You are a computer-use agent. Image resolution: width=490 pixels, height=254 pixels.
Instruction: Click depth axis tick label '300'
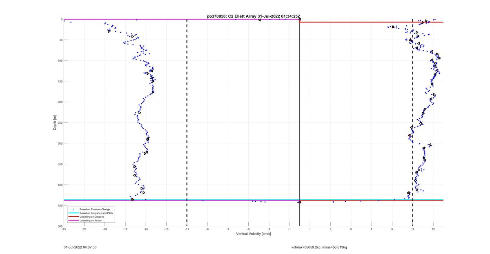tap(60, 143)
